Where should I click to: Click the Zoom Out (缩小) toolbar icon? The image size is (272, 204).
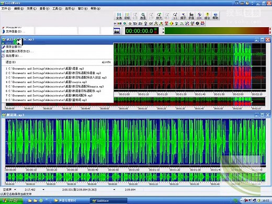[167, 16]
